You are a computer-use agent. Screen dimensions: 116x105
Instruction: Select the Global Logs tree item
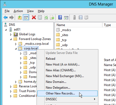pyautogui.click(x=27, y=34)
